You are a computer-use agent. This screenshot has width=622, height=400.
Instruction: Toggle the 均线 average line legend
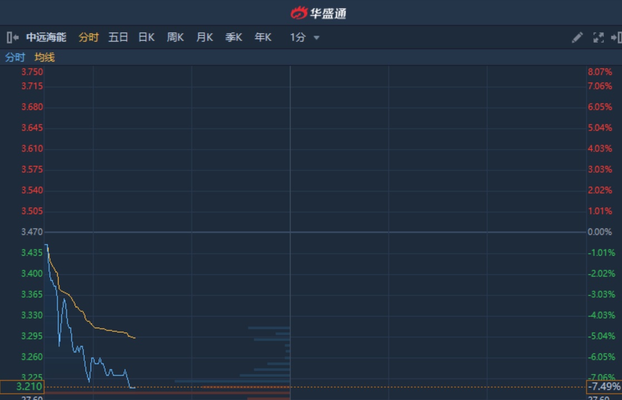45,57
